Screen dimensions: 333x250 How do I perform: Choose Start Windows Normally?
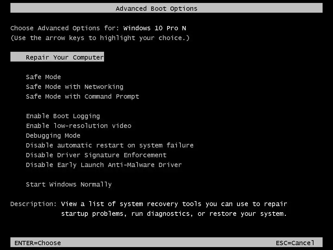69,184
